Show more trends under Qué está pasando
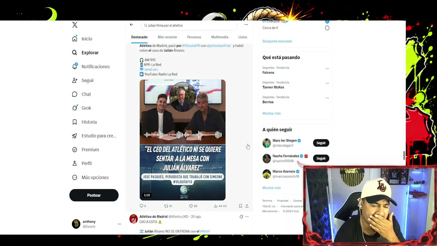 click(271, 113)
